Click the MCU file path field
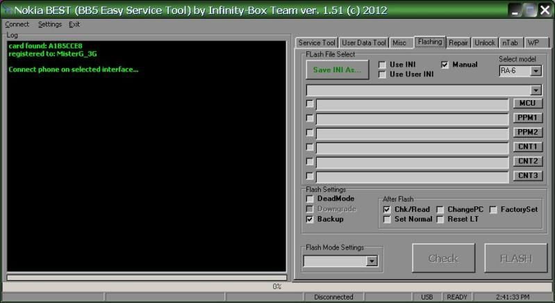This screenshot has width=555, height=303. [413, 104]
